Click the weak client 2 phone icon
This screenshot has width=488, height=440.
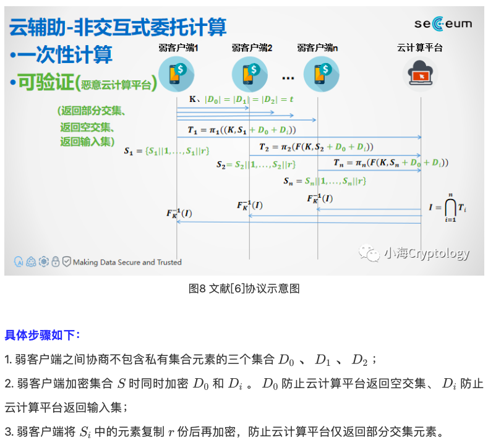[x=250, y=74]
